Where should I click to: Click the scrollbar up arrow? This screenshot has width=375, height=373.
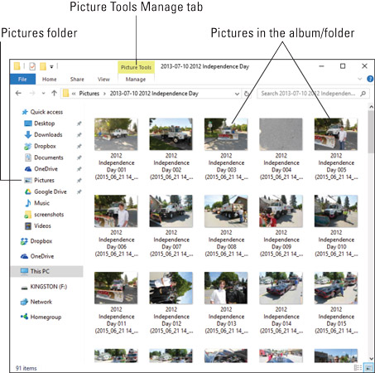tap(371, 107)
